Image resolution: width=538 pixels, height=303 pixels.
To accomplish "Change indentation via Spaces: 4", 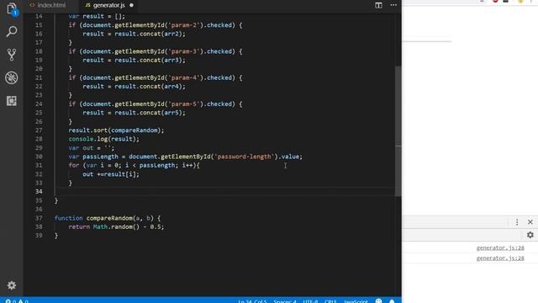I will [285, 301].
